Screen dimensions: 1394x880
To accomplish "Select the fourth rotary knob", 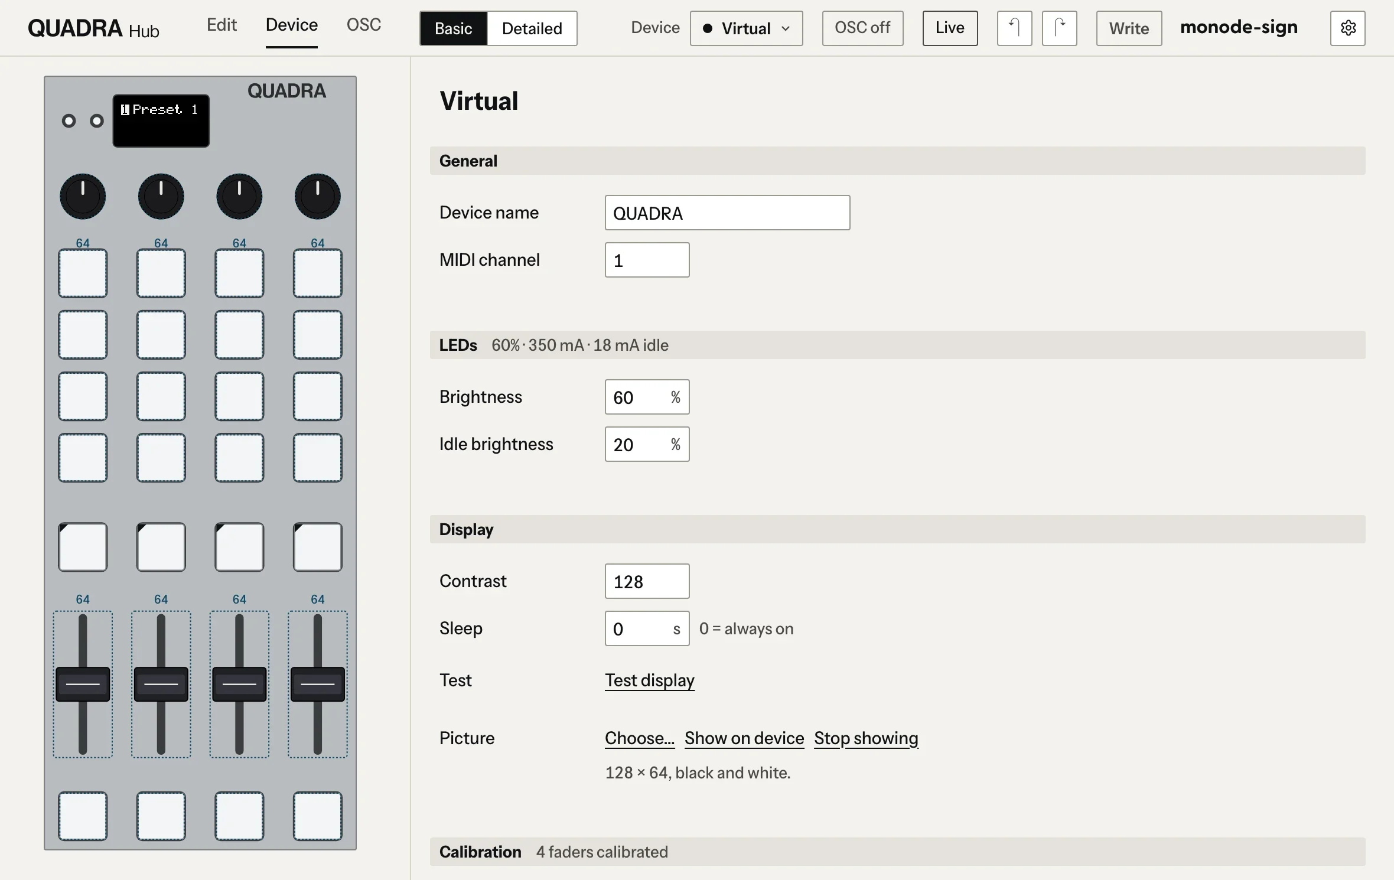I will coord(317,196).
